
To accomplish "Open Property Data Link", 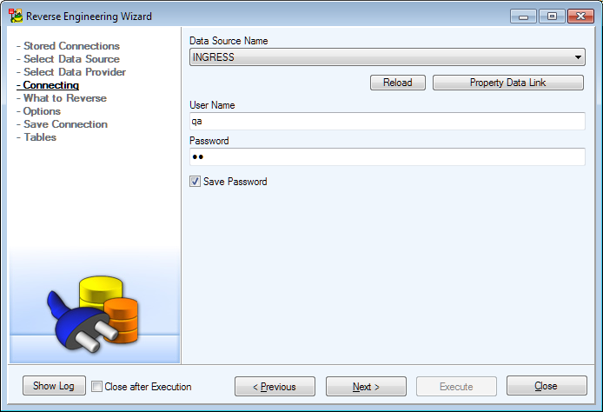I will [x=507, y=83].
